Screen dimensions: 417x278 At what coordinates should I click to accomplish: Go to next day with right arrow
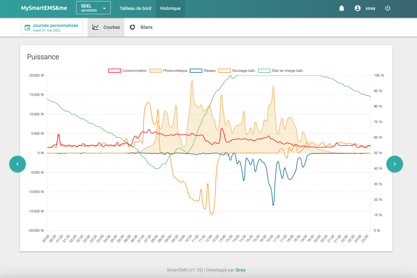pos(394,164)
